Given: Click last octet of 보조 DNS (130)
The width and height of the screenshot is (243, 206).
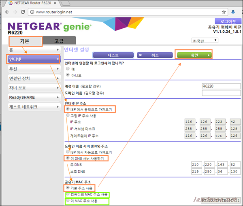Looking at the screenshot, I should coord(235,172).
